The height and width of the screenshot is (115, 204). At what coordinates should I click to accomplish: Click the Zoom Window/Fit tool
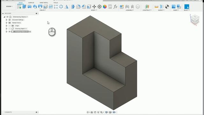coord(101,112)
